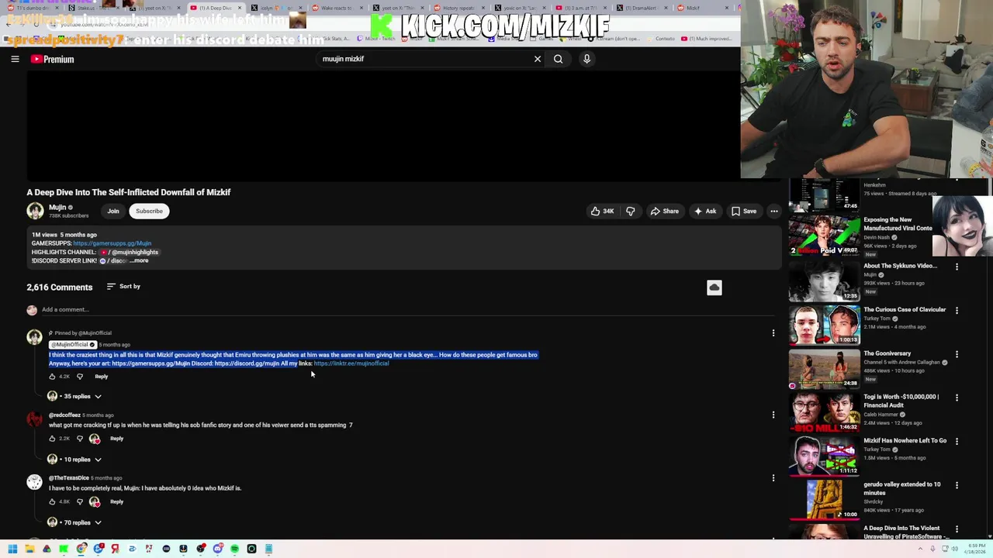993x558 pixels.
Task: Open Chrome from the taskbar
Action: pyautogui.click(x=81, y=549)
